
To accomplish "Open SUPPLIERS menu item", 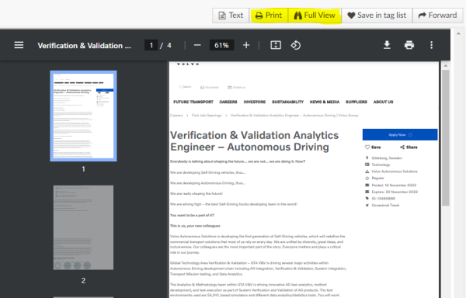I will click(x=356, y=102).
